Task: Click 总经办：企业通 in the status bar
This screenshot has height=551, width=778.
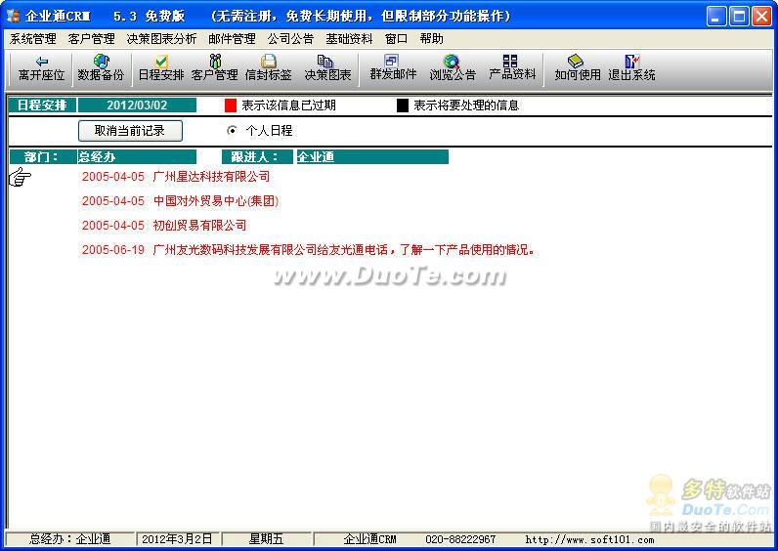Action: click(70, 539)
